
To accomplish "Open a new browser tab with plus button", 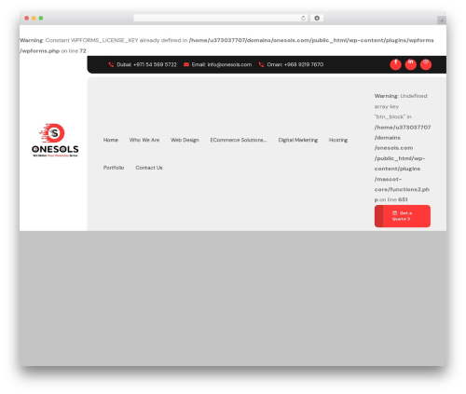I will [442, 20].
